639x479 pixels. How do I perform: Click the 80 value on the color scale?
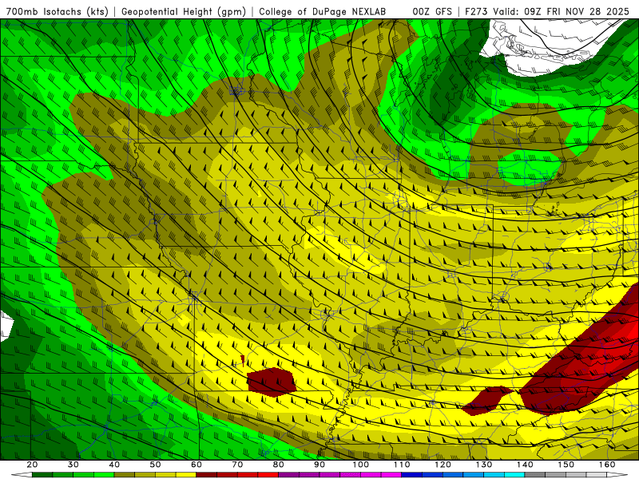(x=278, y=465)
